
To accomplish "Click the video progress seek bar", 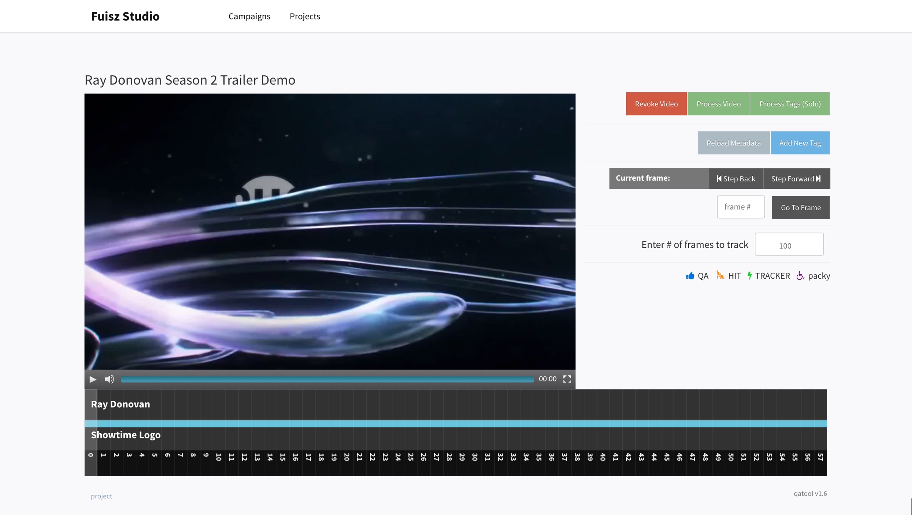I will click(x=327, y=379).
